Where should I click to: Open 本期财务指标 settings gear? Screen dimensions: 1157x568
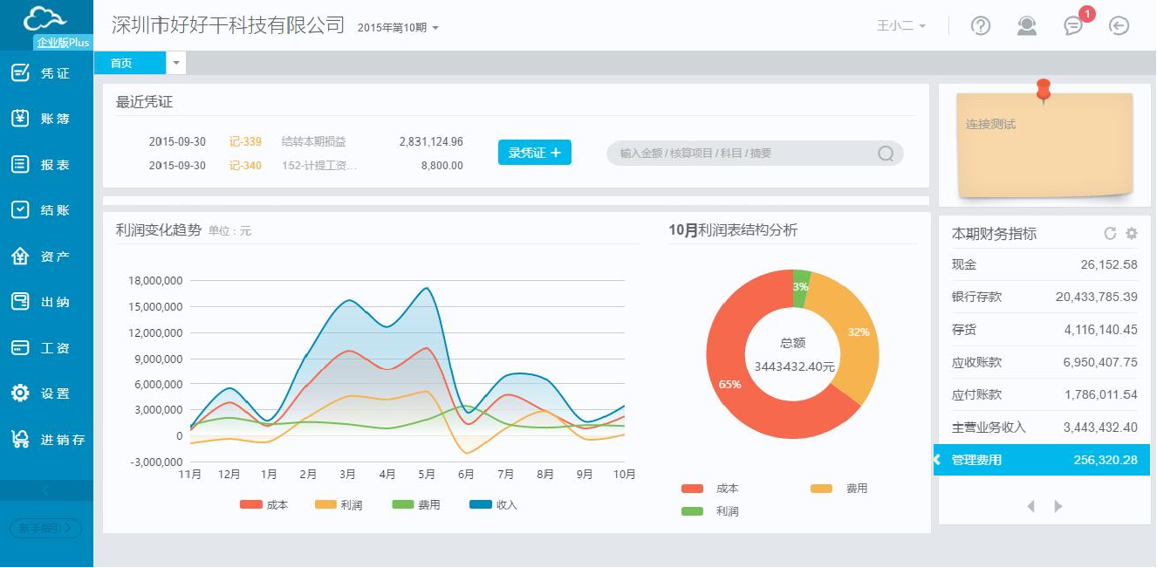coord(1132,233)
